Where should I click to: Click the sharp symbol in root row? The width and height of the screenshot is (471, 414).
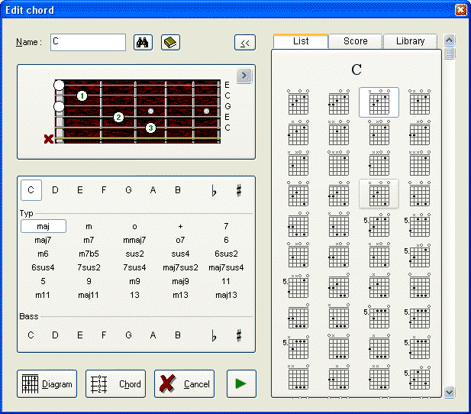[238, 190]
